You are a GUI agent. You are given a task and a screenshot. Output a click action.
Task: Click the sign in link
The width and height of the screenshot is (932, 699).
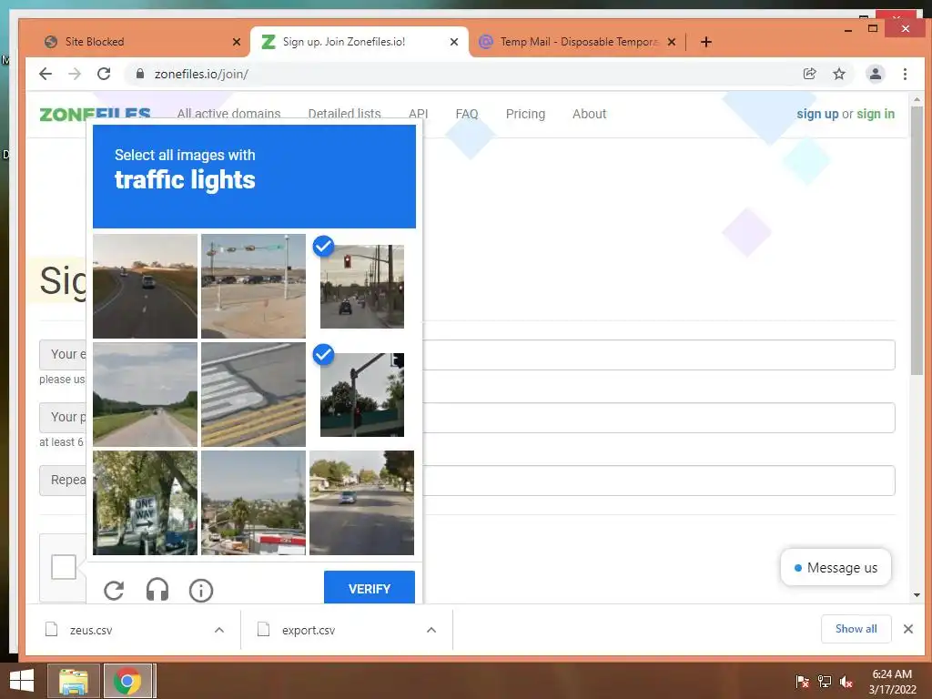pos(876,114)
